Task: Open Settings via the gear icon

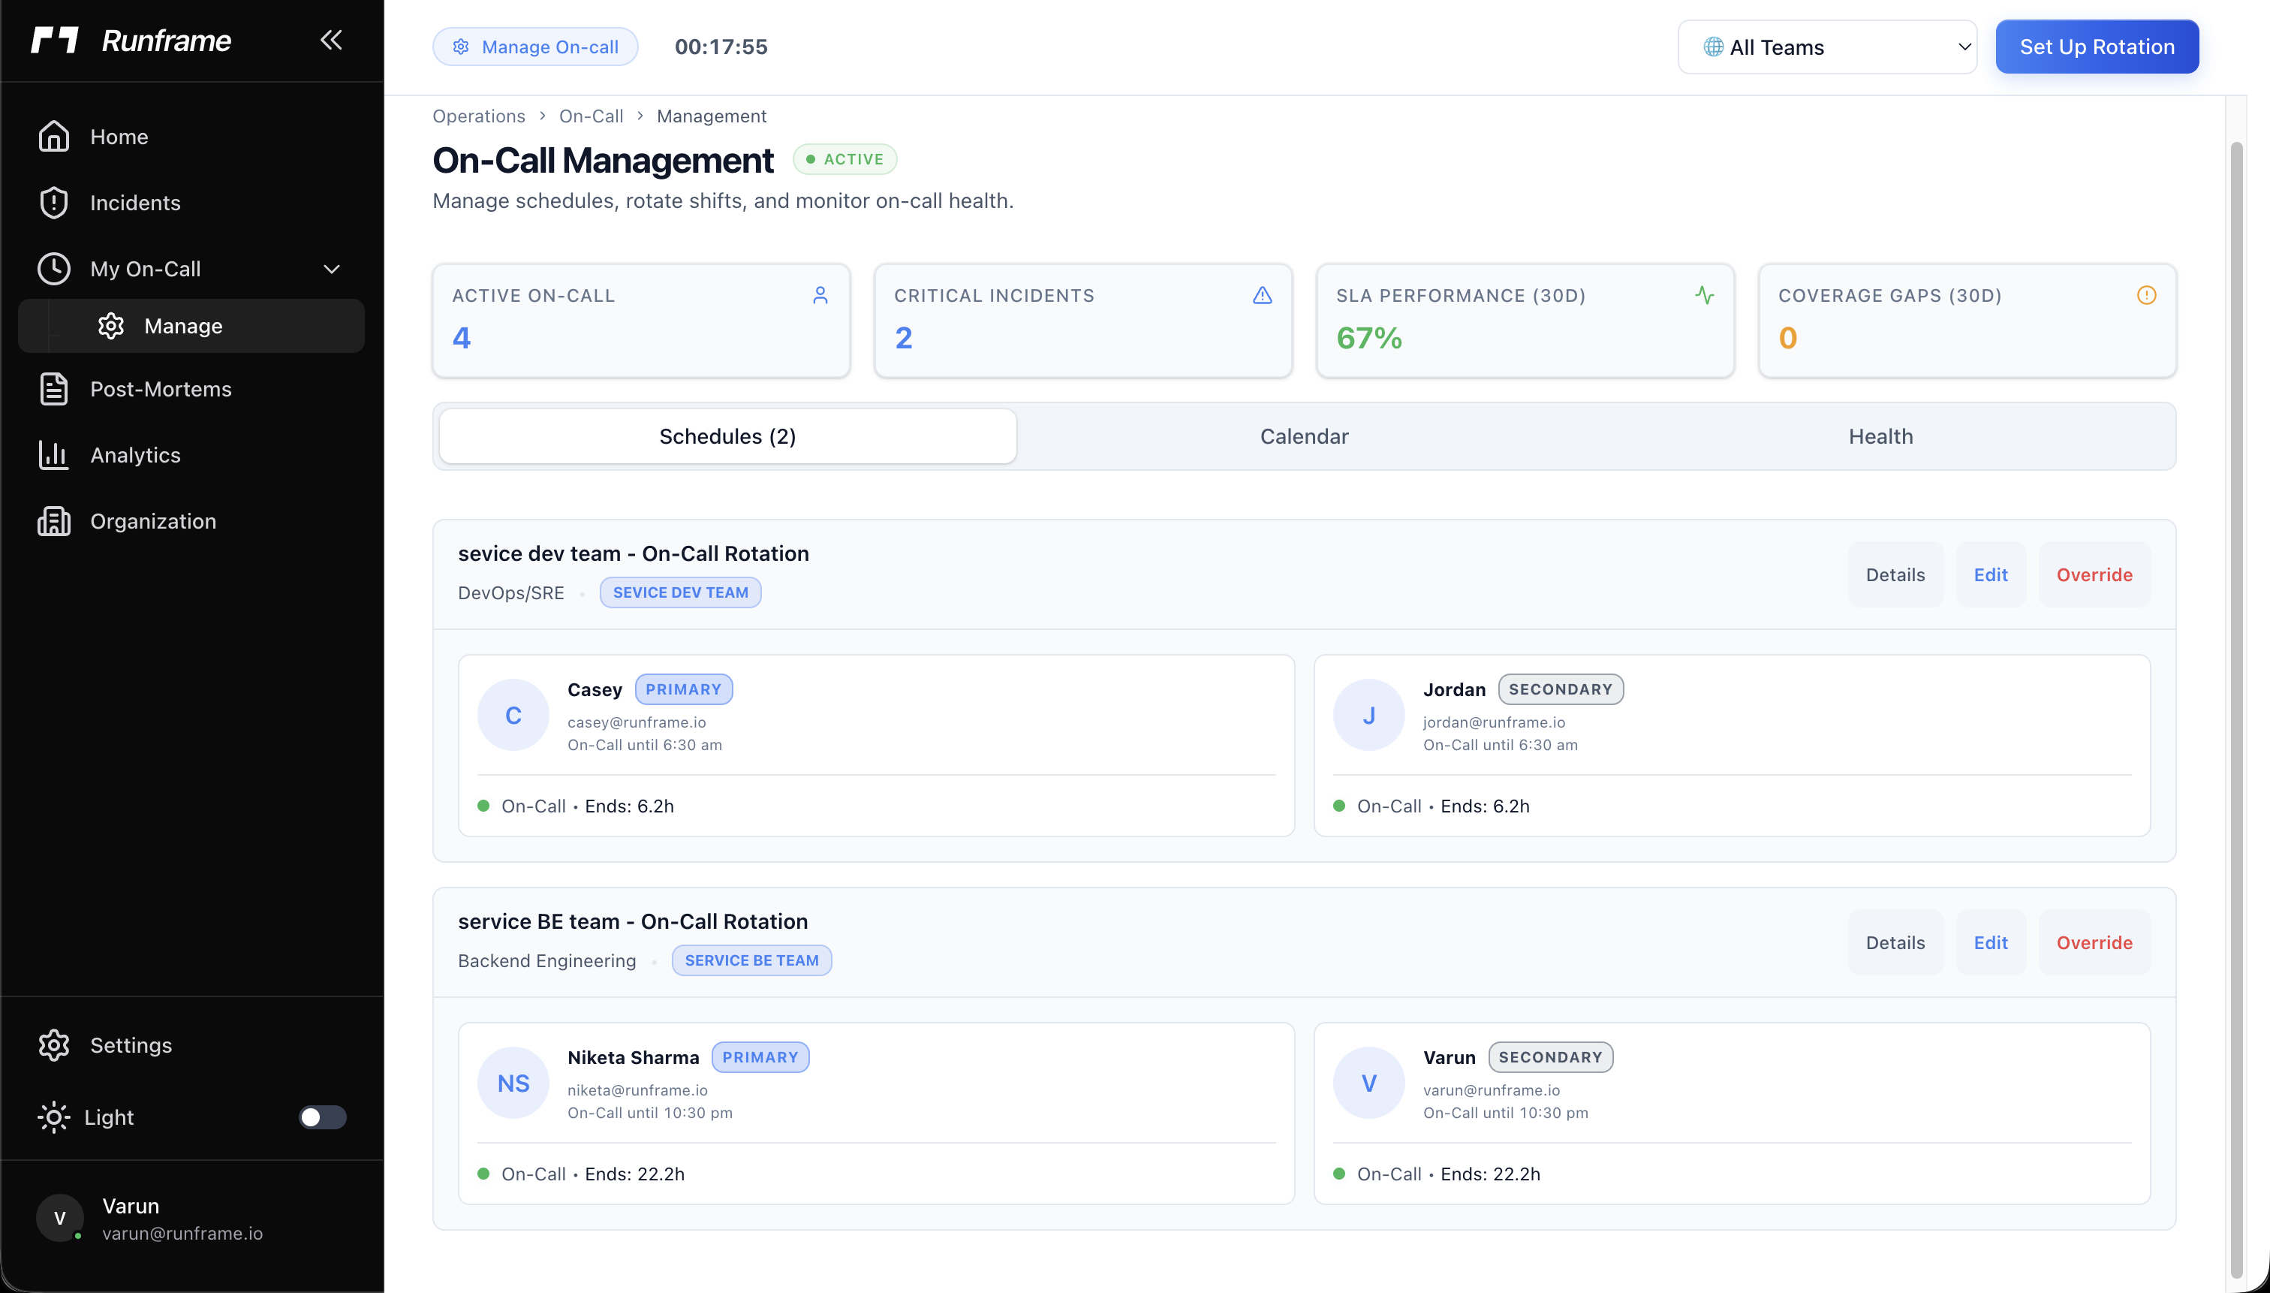Action: [x=53, y=1045]
